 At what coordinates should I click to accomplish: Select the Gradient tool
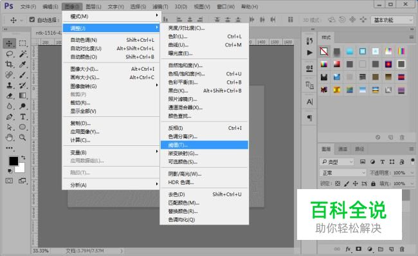[x=23, y=95]
